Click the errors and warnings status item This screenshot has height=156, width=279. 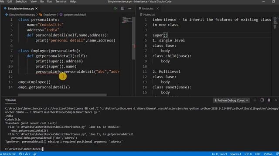click(x=24, y=154)
